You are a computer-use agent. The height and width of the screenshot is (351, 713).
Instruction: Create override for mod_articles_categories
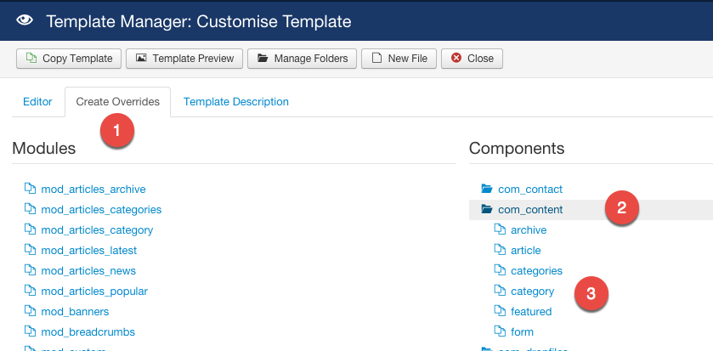coord(101,210)
